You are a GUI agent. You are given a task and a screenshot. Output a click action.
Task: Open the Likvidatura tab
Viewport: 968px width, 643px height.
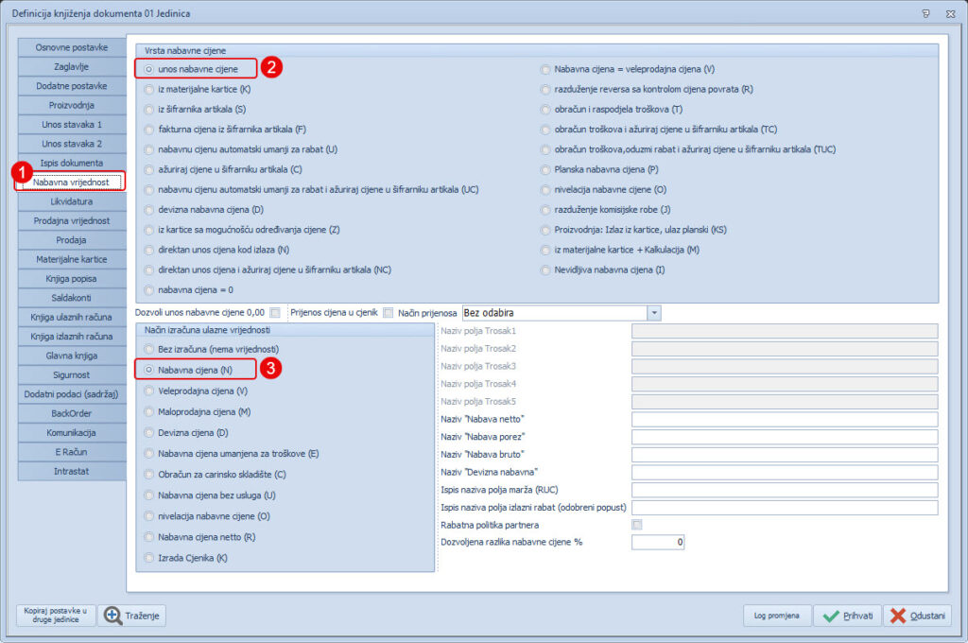tap(72, 201)
